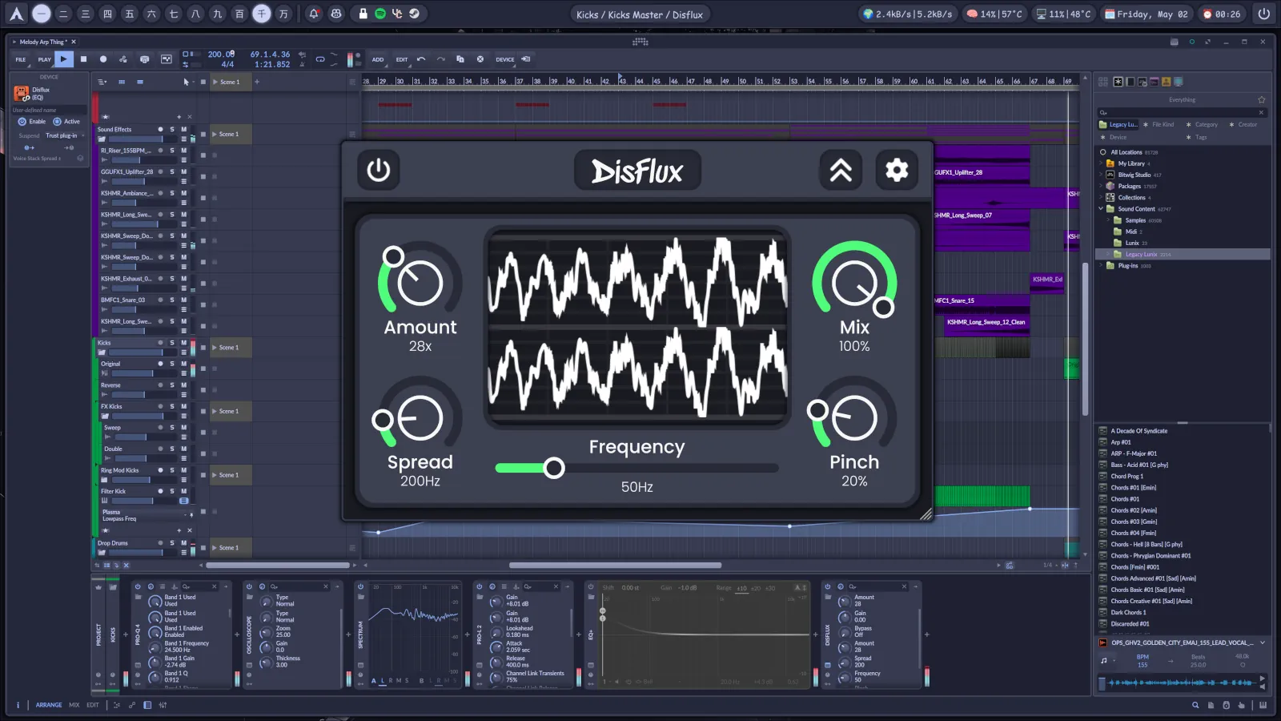This screenshot has width=1281, height=721.
Task: Open the Trust plug-in dropdown
Action: (64, 135)
